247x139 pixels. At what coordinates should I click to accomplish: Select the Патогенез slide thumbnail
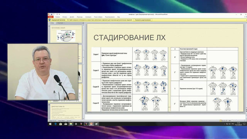point(66,34)
